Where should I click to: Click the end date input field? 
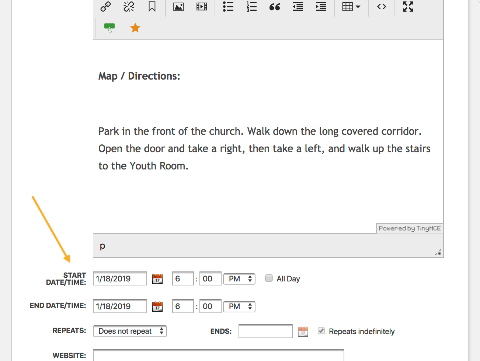point(120,306)
